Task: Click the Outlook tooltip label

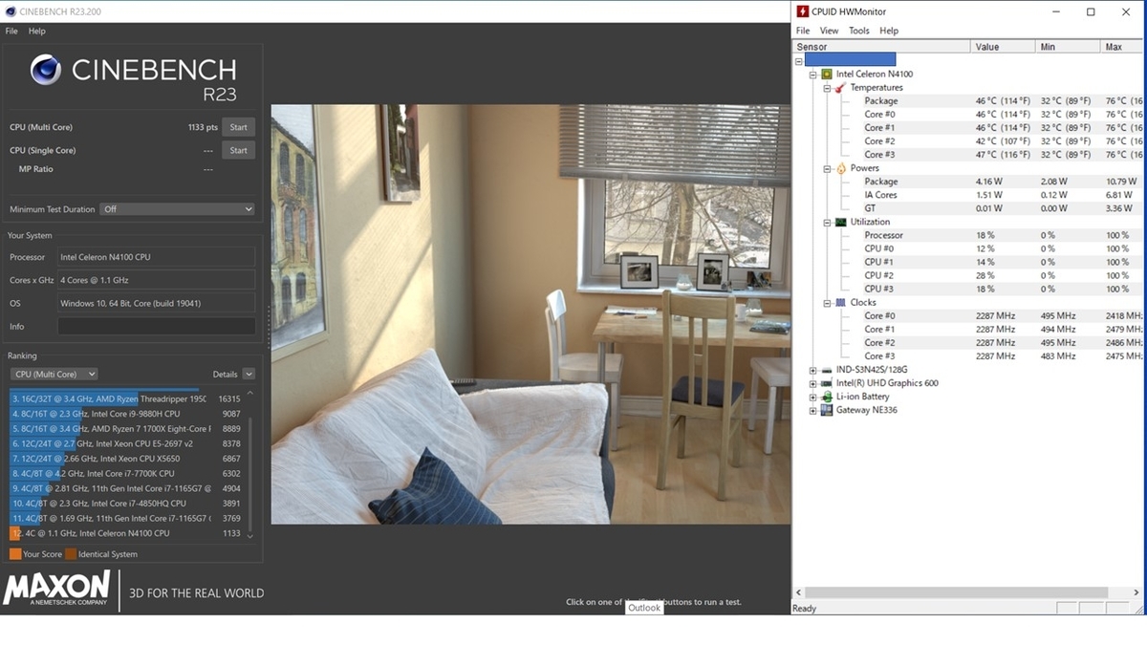Action: coord(644,608)
